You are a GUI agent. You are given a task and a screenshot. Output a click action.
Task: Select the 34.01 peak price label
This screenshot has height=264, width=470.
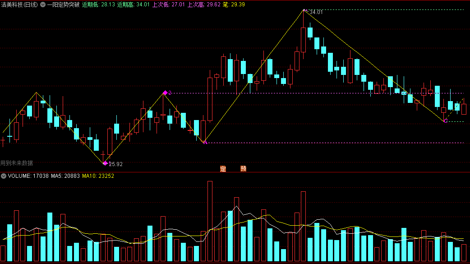pyautogui.click(x=316, y=12)
